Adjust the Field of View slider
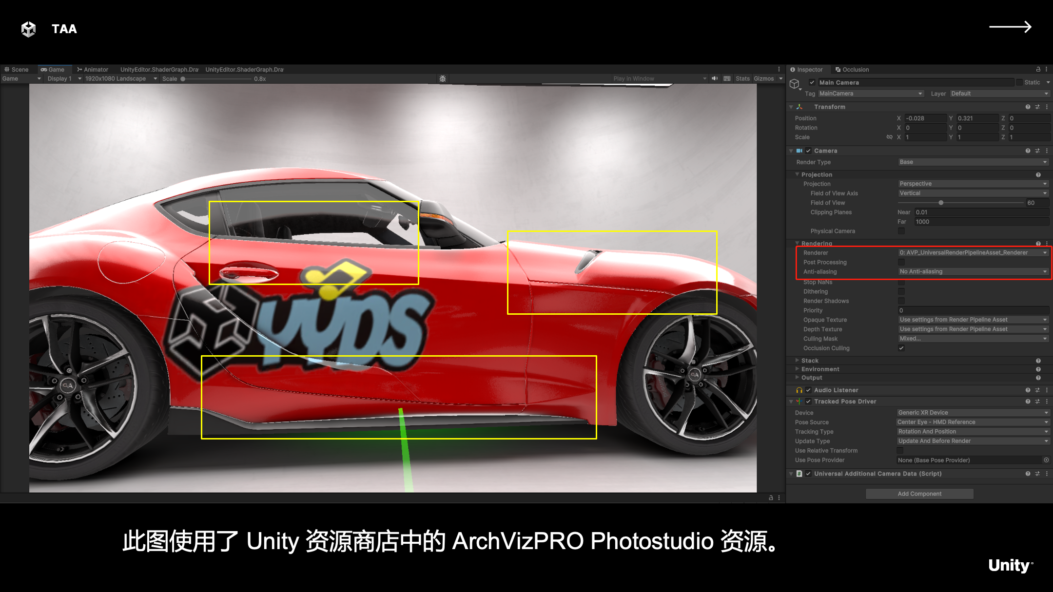This screenshot has height=592, width=1053. (940, 203)
